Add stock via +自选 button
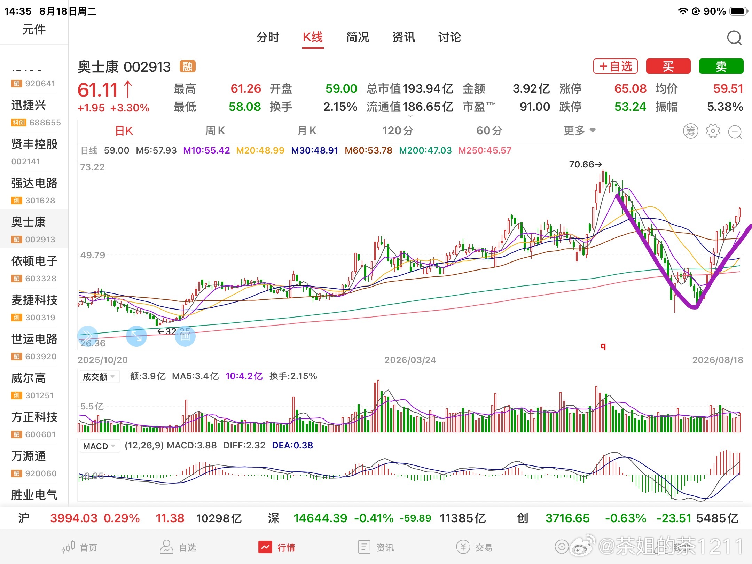The height and width of the screenshot is (564, 752). coord(616,66)
